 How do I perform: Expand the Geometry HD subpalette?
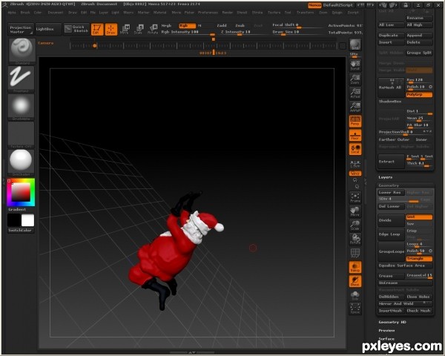tap(392, 322)
